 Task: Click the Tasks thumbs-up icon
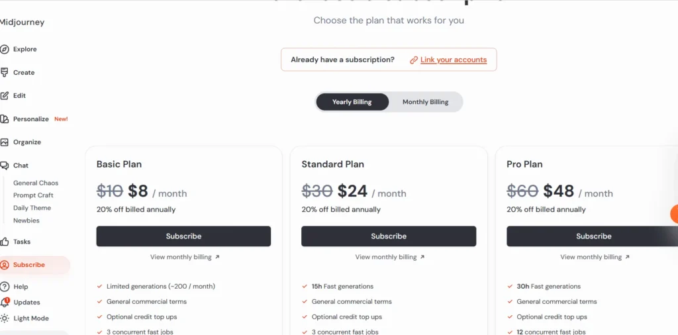pyautogui.click(x=5, y=242)
